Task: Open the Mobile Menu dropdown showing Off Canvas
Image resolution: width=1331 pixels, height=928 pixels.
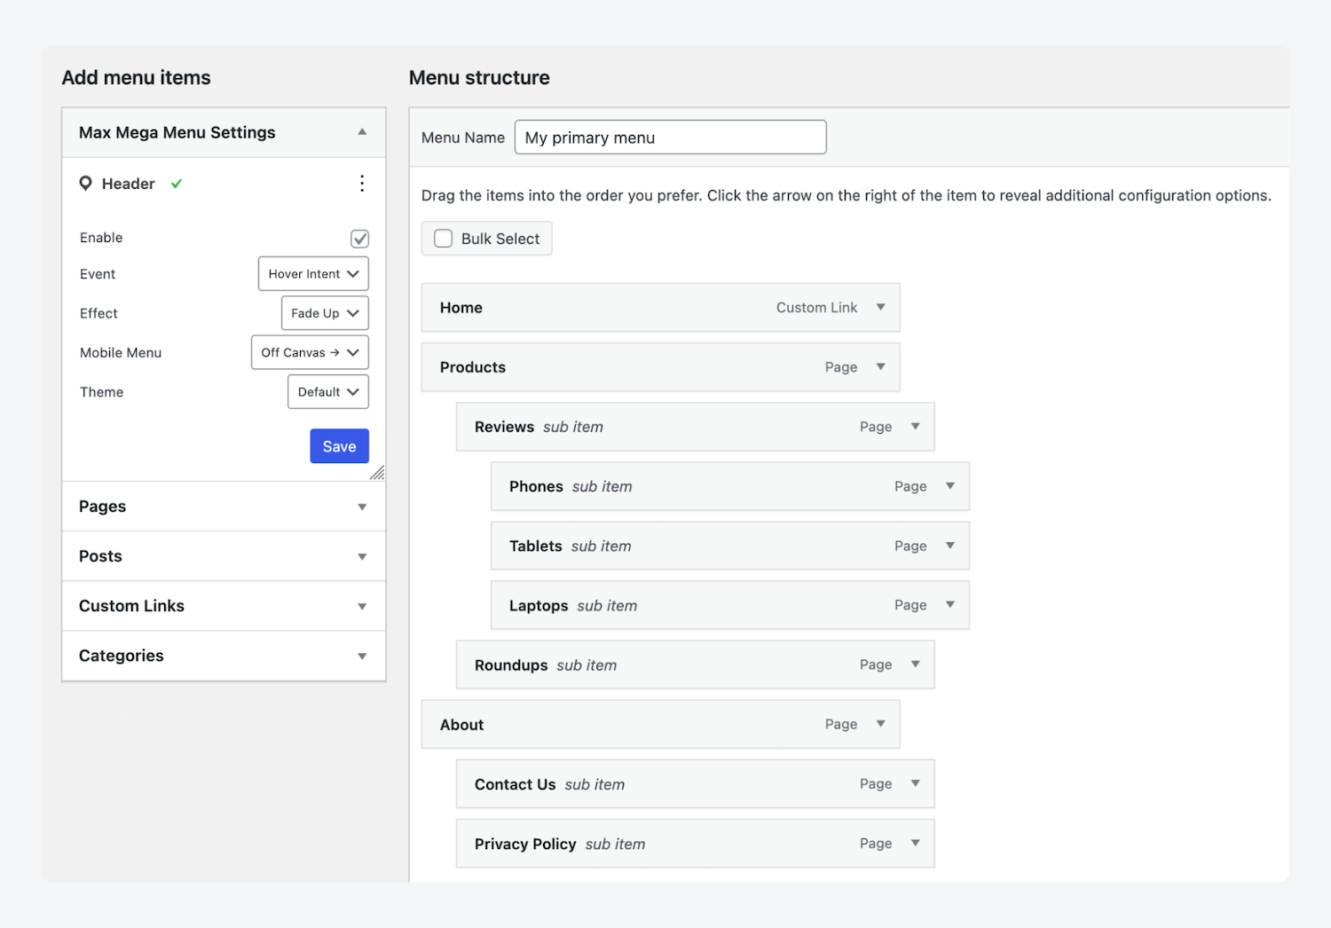Action: coord(309,352)
